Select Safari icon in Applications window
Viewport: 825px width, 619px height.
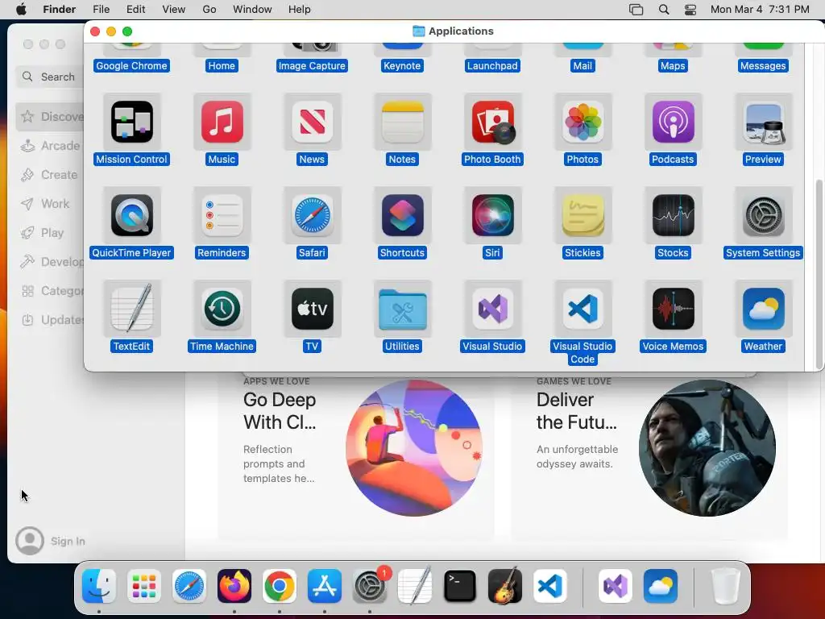pyautogui.click(x=312, y=215)
